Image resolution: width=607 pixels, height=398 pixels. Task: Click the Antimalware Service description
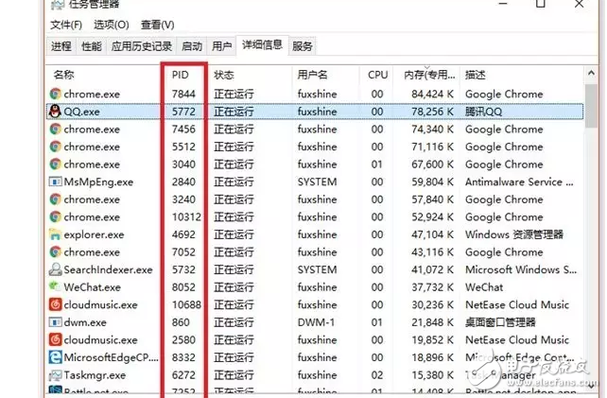[519, 182]
